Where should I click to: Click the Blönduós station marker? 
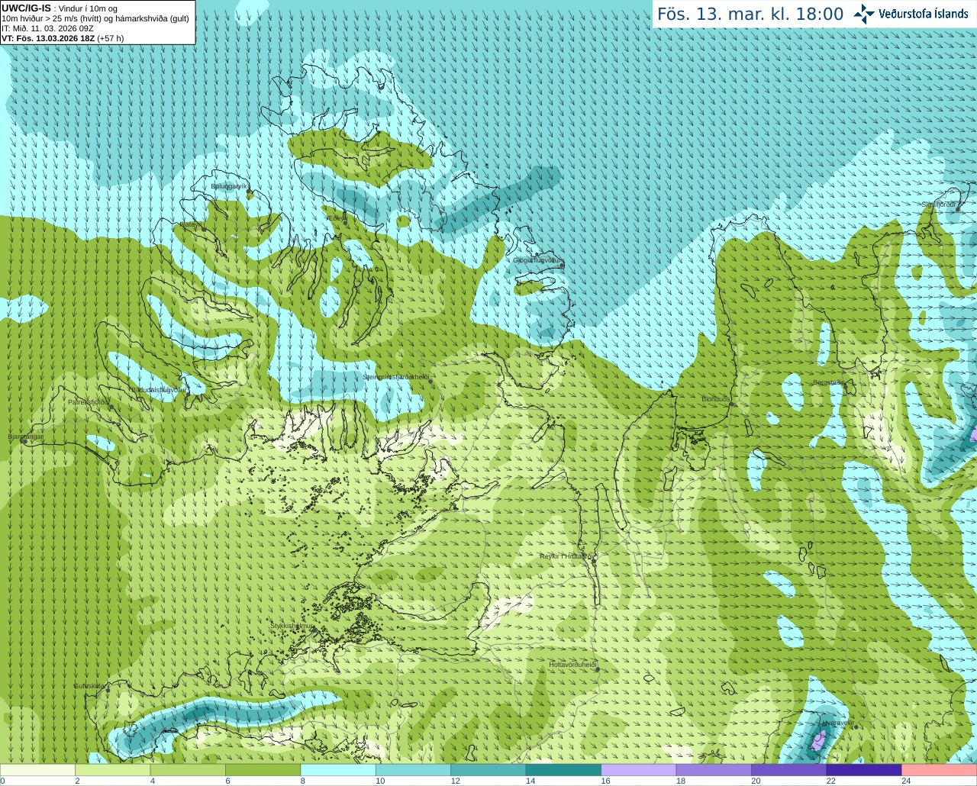click(731, 404)
